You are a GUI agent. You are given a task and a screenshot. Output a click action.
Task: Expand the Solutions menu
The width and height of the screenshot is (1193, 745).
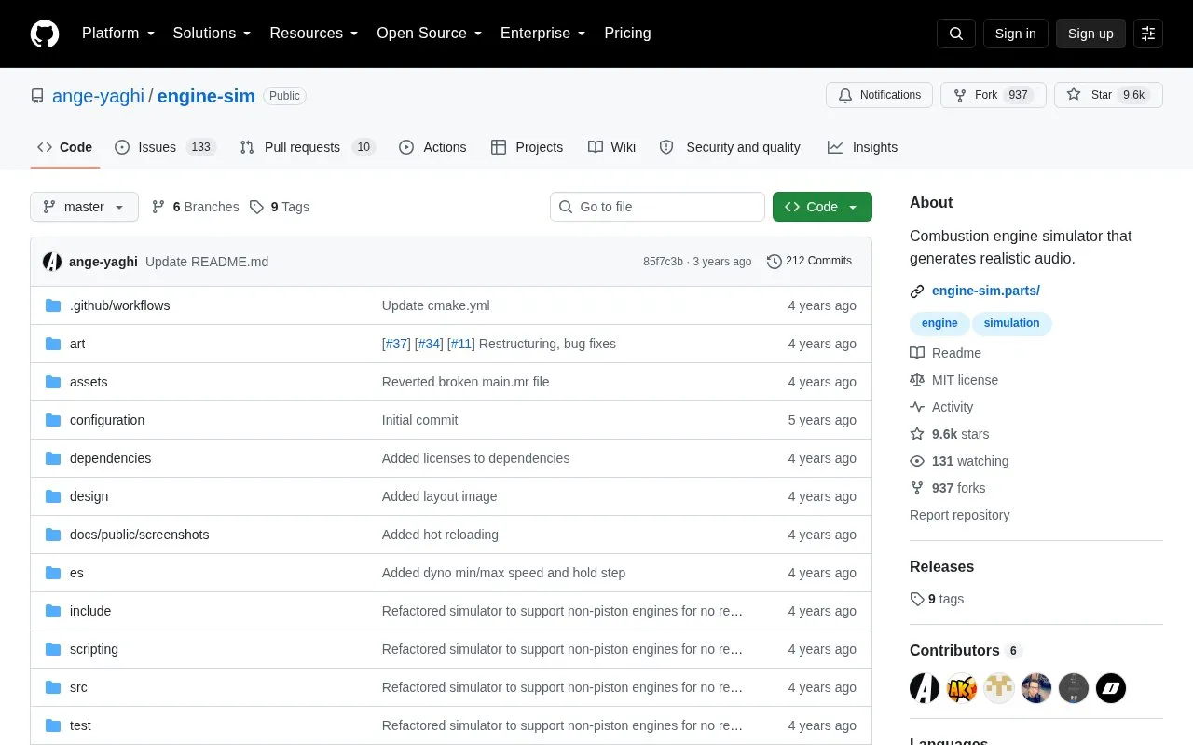coord(213,34)
